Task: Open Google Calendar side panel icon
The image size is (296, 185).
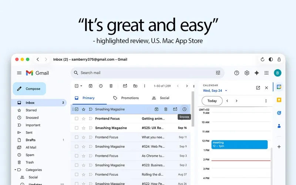Action: pyautogui.click(x=279, y=87)
